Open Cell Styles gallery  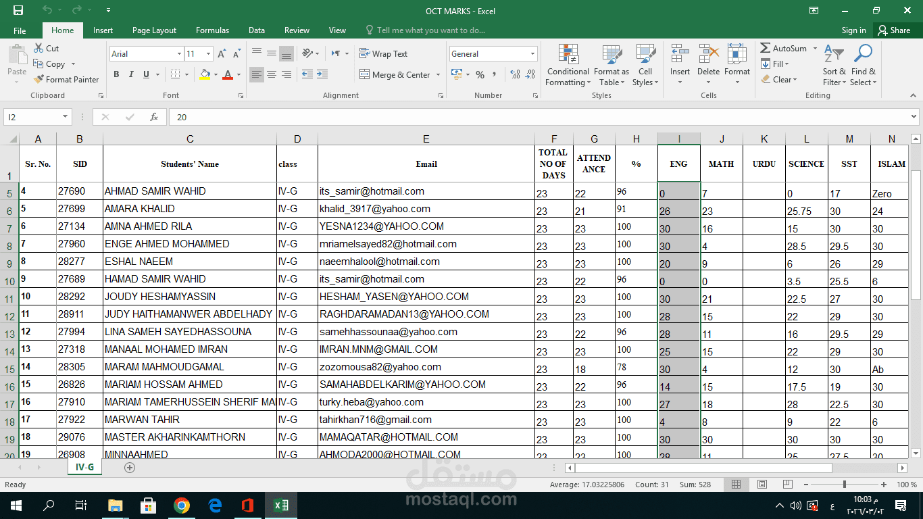point(645,65)
